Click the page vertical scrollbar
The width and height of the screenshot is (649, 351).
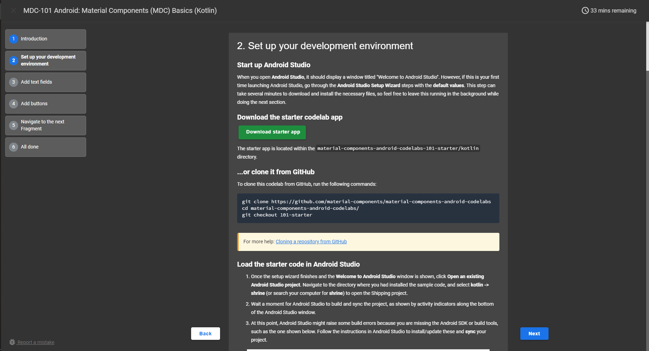(x=647, y=46)
